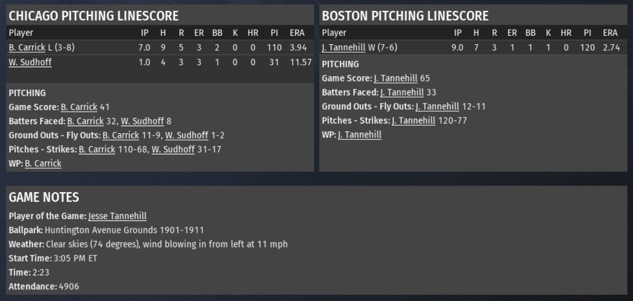Open W. Sudhoff in Pitches - Strikes line
This screenshot has height=301, width=633.
[173, 150]
